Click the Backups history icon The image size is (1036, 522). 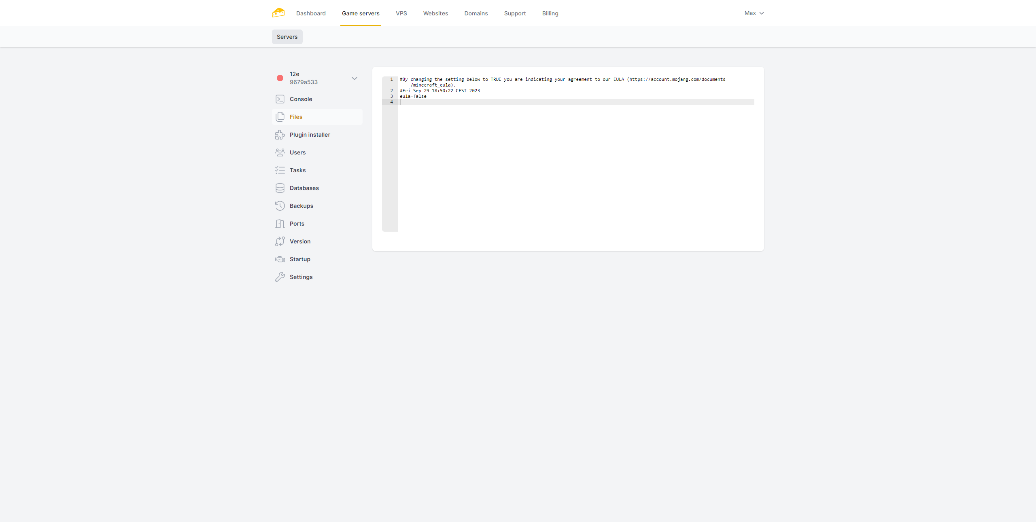[x=280, y=206]
